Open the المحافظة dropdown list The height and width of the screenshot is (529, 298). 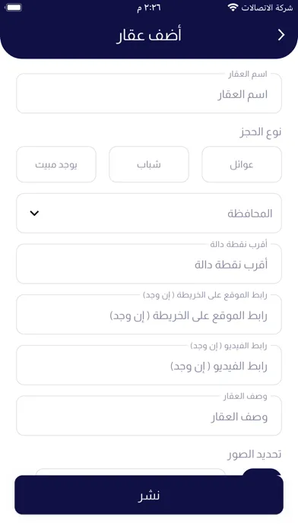149,214
